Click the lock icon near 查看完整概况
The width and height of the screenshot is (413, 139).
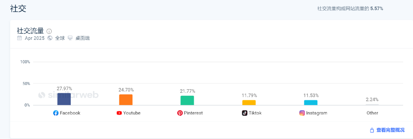(x=372, y=130)
